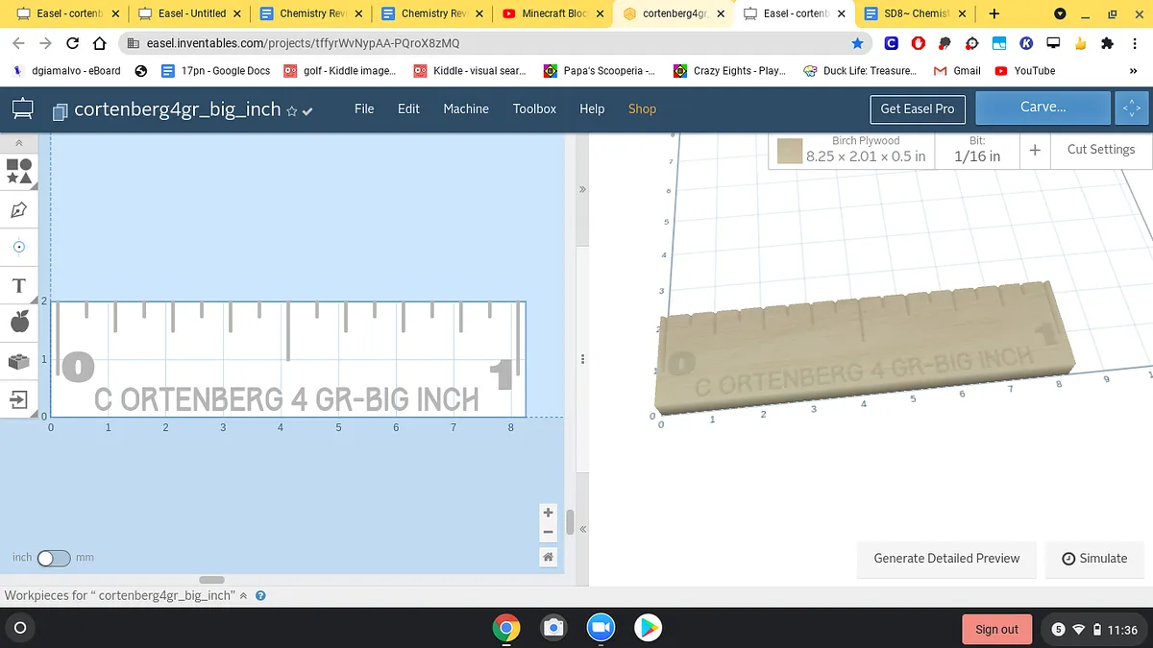Open Chrome from the shelf
Image resolution: width=1153 pixels, height=648 pixels.
point(506,628)
